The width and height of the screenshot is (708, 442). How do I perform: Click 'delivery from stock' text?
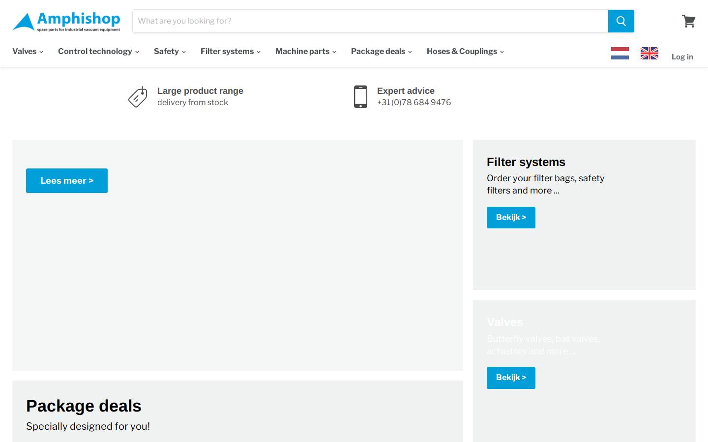pyautogui.click(x=193, y=102)
